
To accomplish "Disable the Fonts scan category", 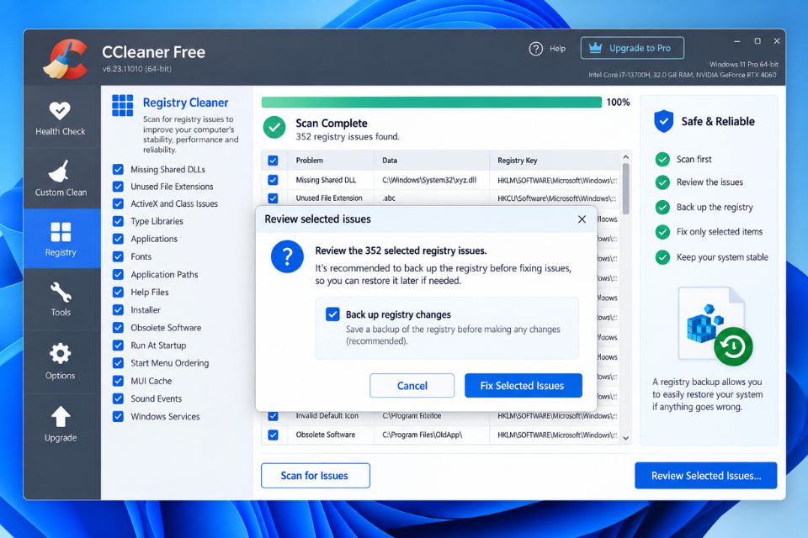I will tap(118, 256).
